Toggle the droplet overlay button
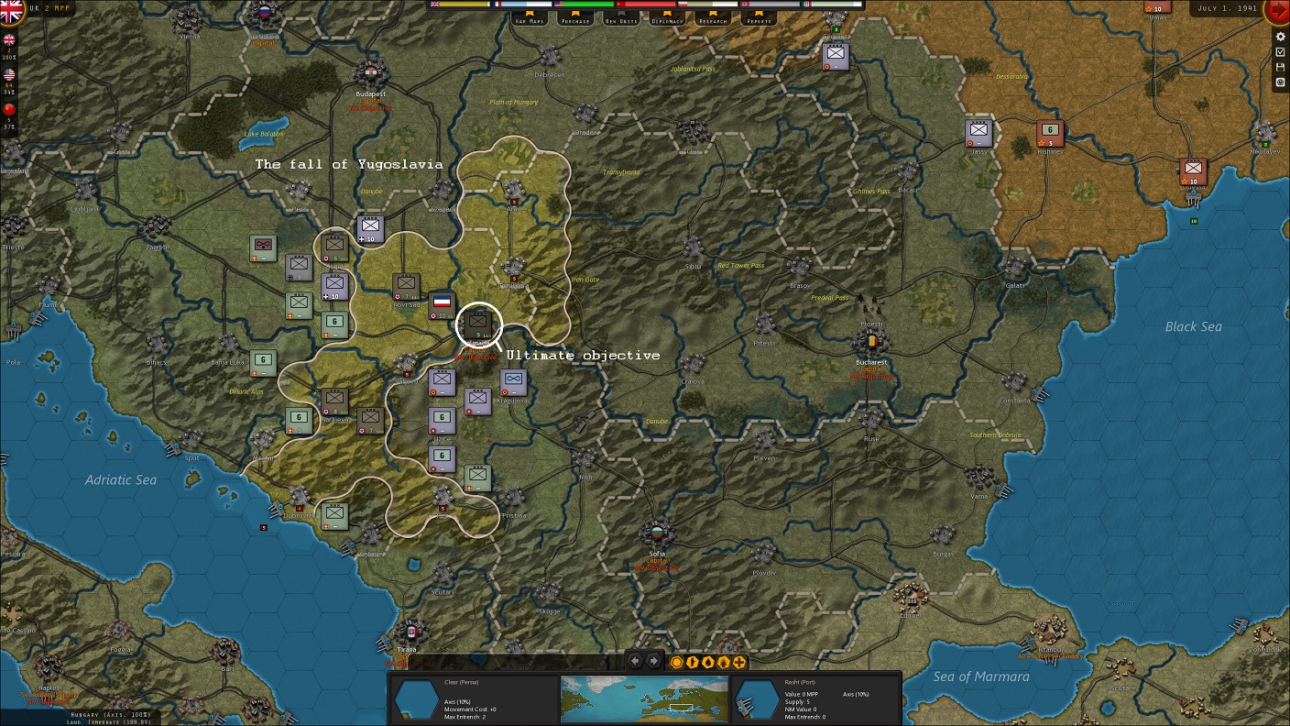Image resolution: width=1290 pixels, height=726 pixels. [708, 662]
